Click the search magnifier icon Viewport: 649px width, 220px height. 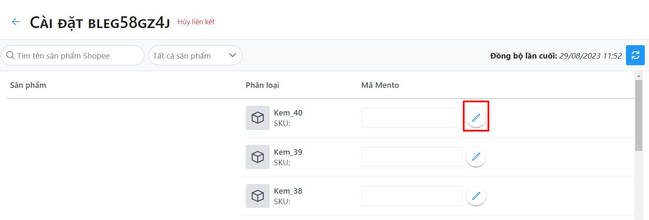point(10,56)
